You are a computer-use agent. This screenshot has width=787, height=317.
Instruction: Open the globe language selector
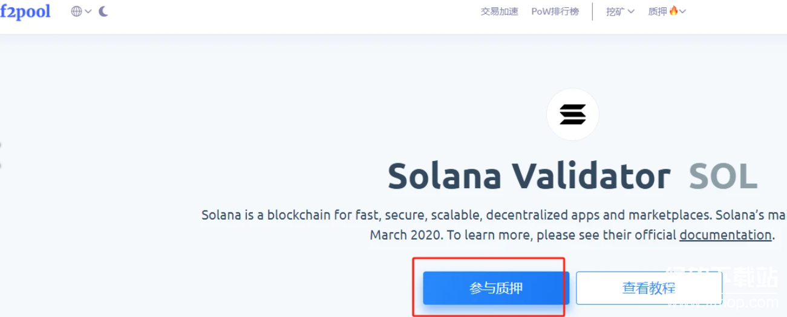[77, 11]
